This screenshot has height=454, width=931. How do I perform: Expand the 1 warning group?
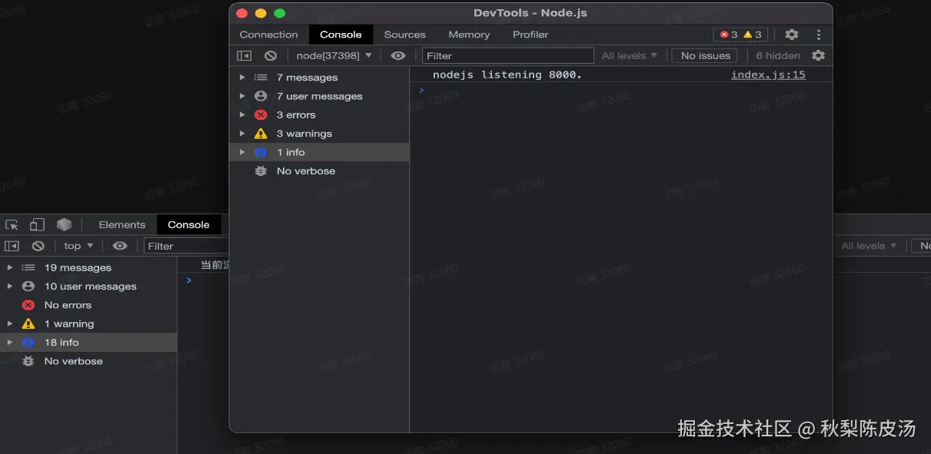(10, 323)
